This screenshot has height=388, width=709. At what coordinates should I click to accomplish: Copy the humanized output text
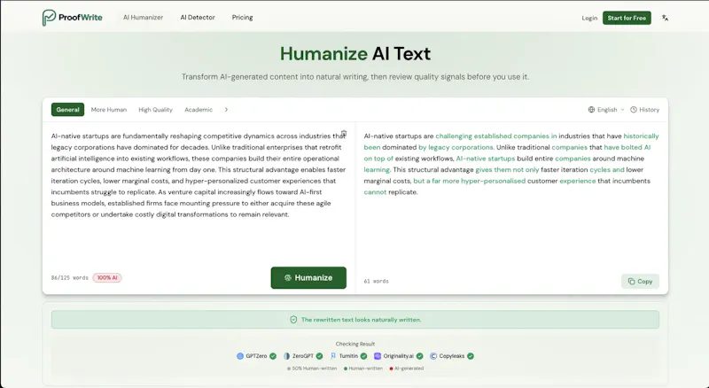[640, 282]
